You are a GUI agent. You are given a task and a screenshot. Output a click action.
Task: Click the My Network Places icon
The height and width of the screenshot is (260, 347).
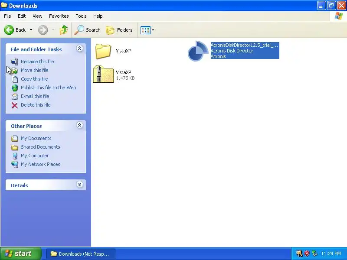click(15, 165)
